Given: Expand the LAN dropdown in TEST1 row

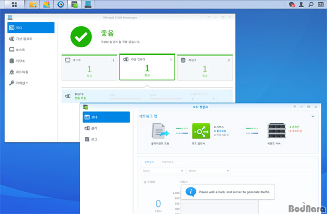Looking at the screenshot, I should coord(199,94).
